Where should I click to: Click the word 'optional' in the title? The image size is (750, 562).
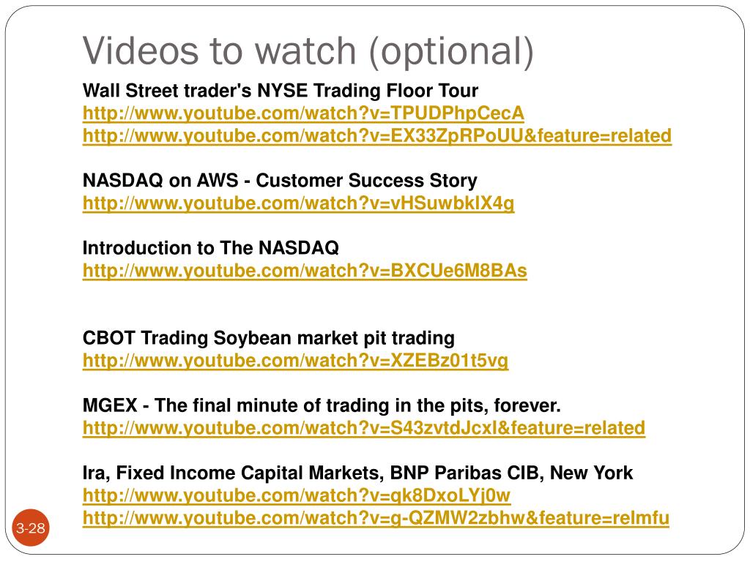click(x=450, y=52)
